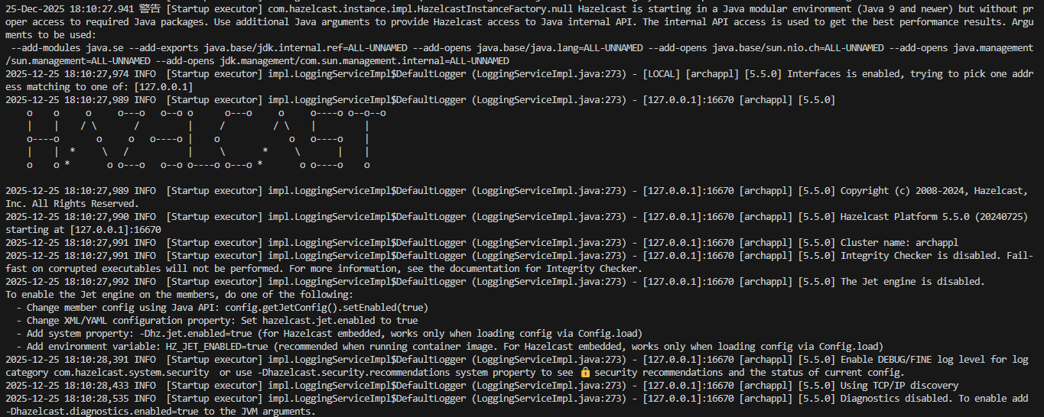Click '25-Dec-2025 18:10:27.941' timestamp
Viewport: 1044px width, 417px height.
pyautogui.click(x=70, y=9)
